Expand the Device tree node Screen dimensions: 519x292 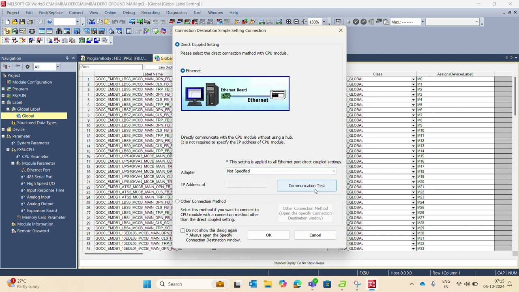tap(3, 129)
